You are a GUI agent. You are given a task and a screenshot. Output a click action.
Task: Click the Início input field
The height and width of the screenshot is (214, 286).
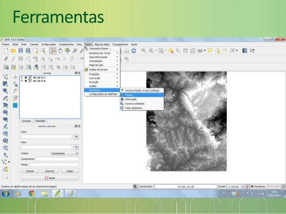click(x=47, y=137)
